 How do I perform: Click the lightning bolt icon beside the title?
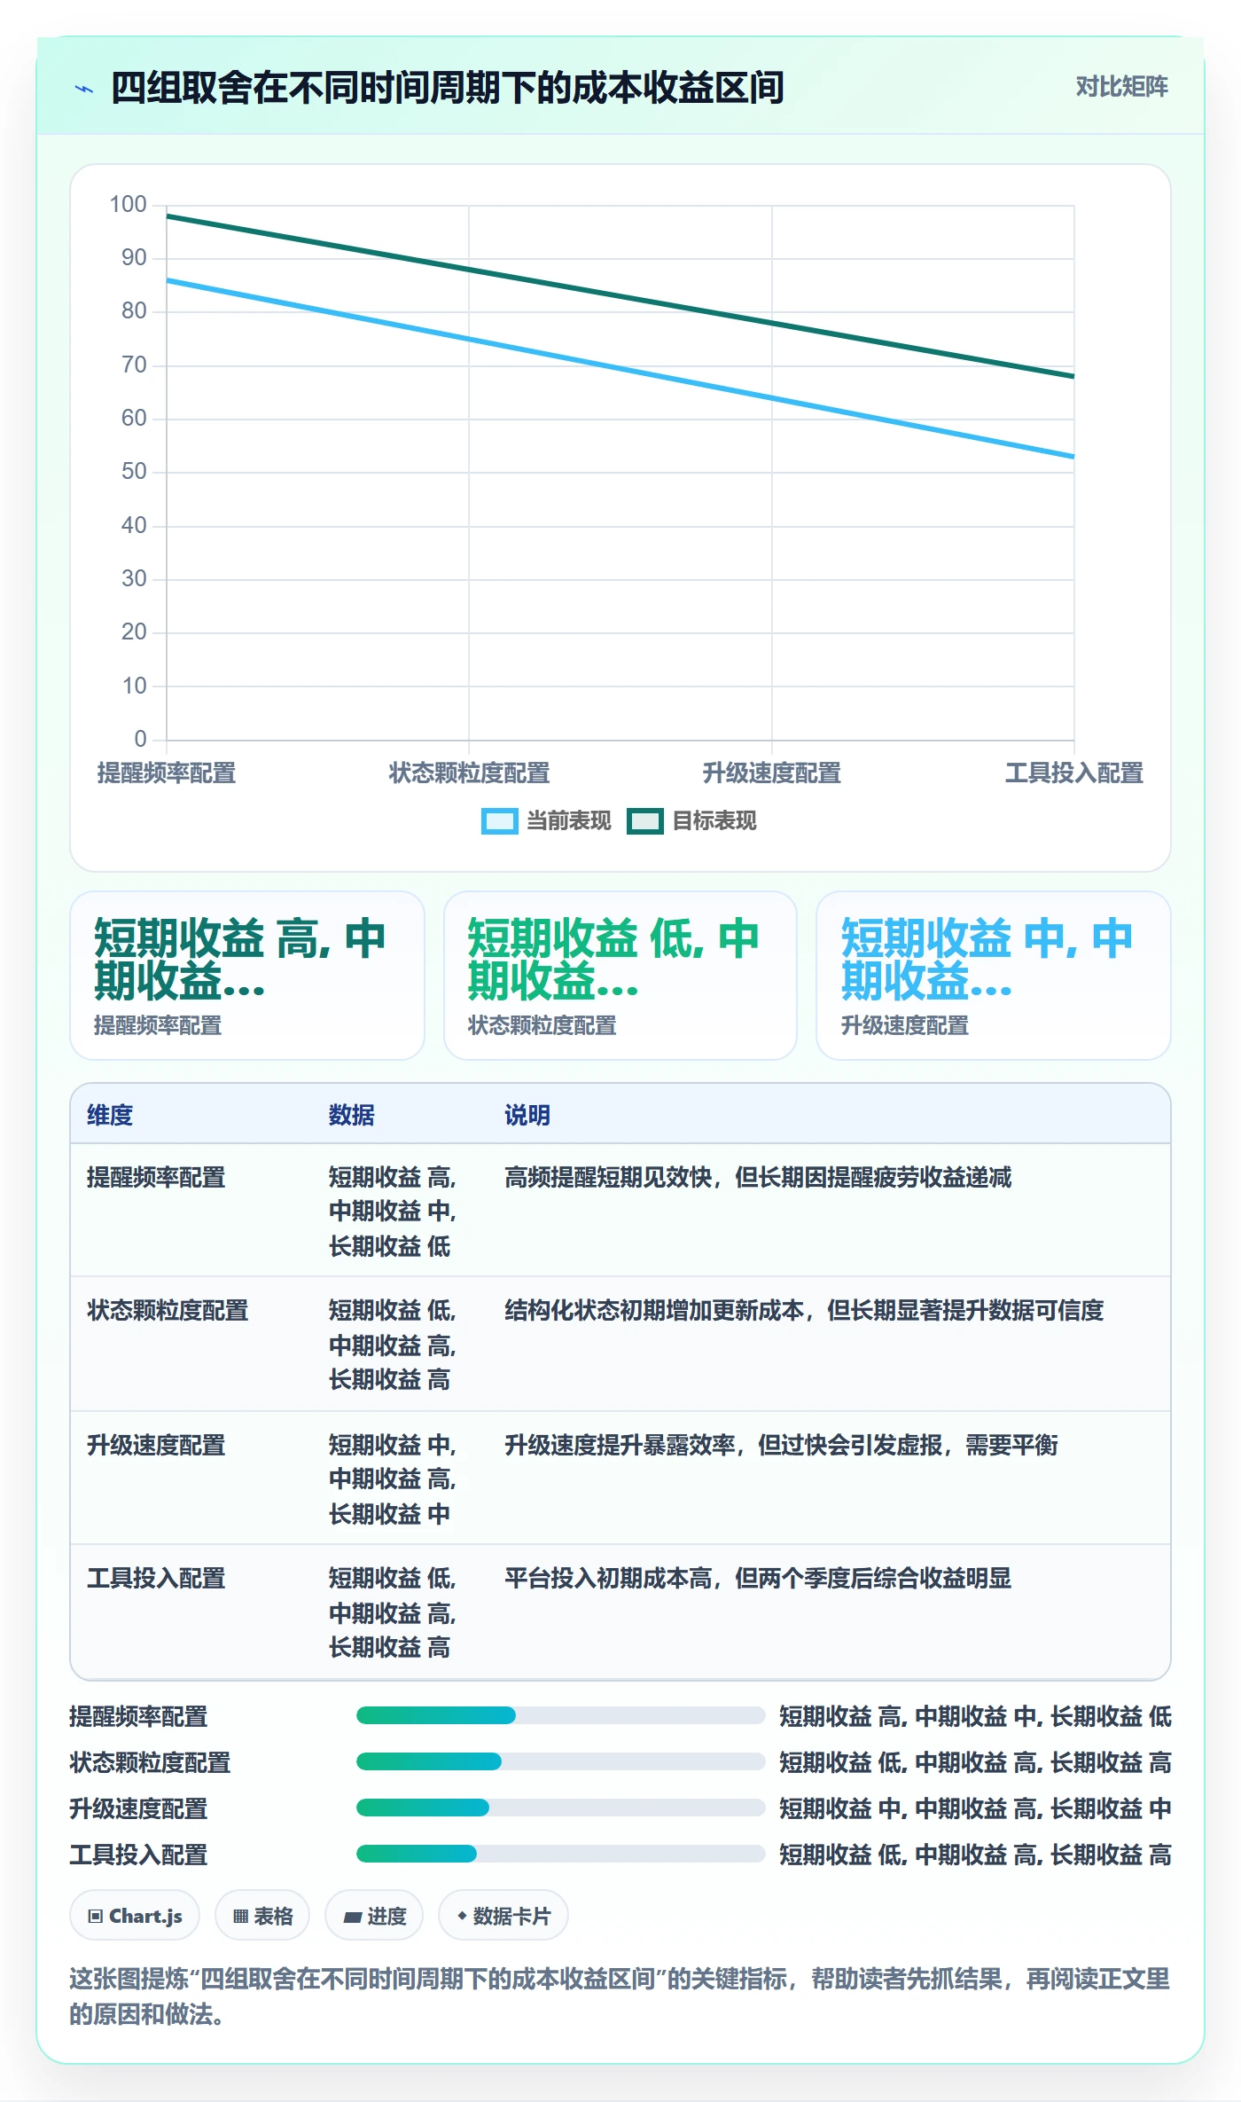pos(84,89)
